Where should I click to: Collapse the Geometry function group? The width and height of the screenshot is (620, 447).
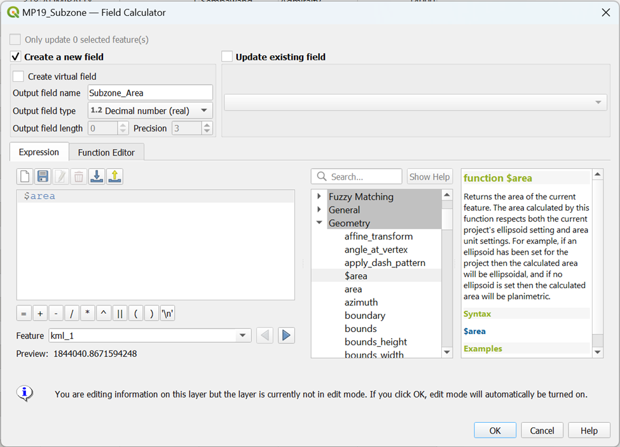(x=319, y=223)
